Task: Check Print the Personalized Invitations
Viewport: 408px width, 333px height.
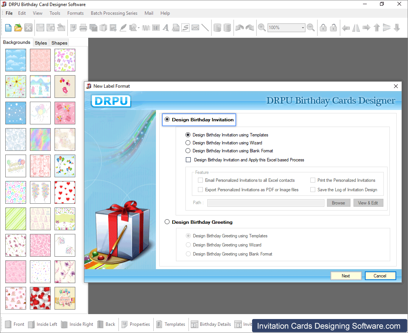Action: point(313,180)
